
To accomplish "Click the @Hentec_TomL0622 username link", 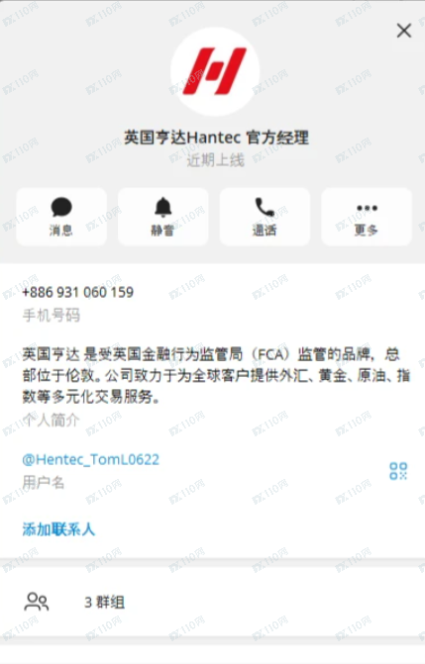I will pos(91,459).
